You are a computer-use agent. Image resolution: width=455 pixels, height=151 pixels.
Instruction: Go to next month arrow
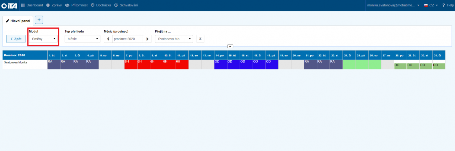[147, 39]
